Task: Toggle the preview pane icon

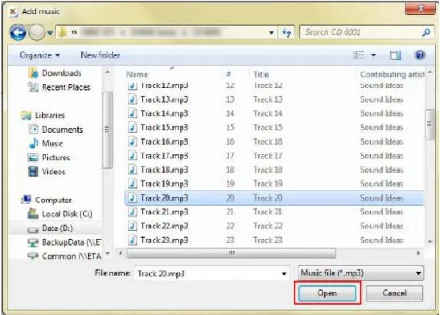Action: 396,55
